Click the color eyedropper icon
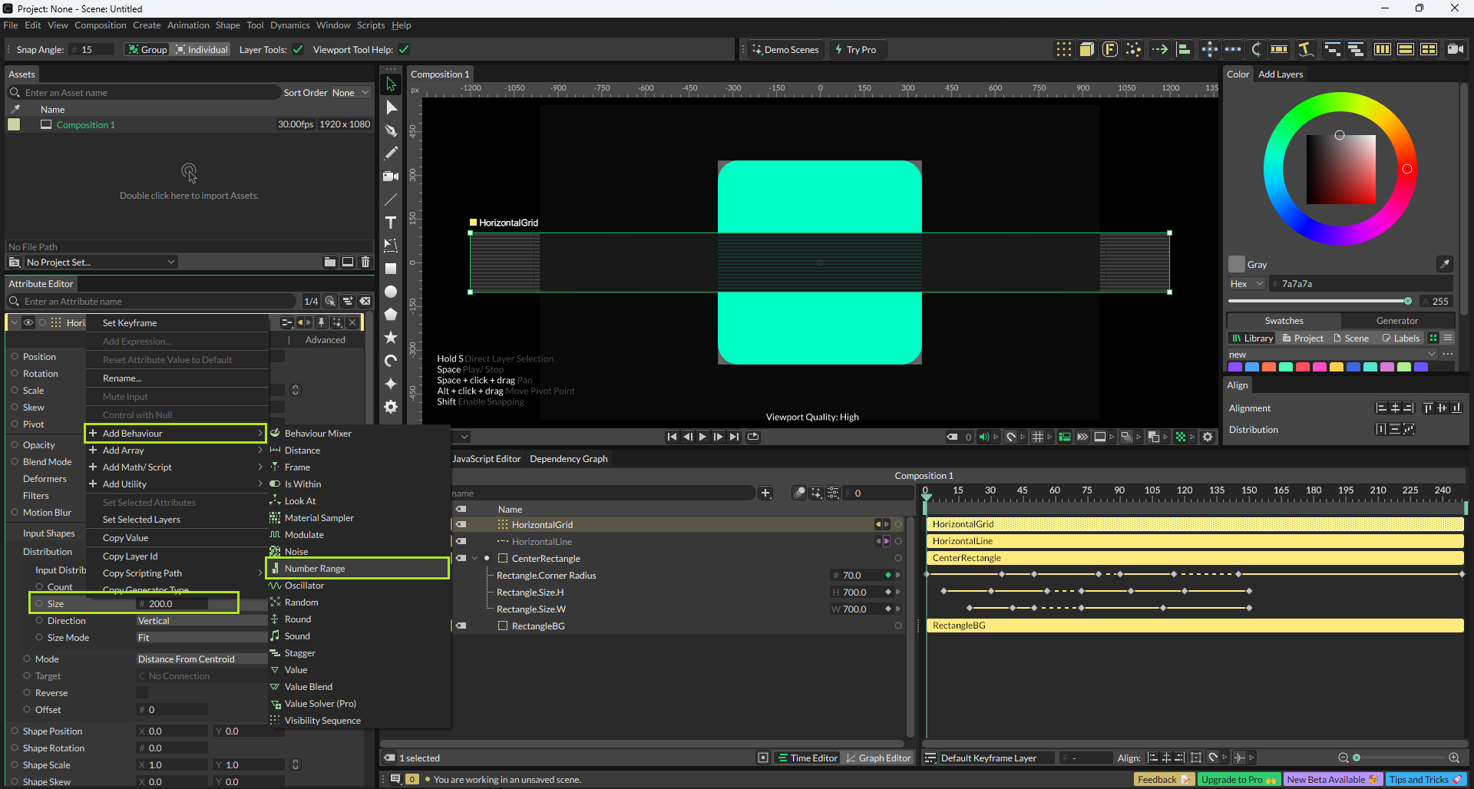 [1444, 264]
